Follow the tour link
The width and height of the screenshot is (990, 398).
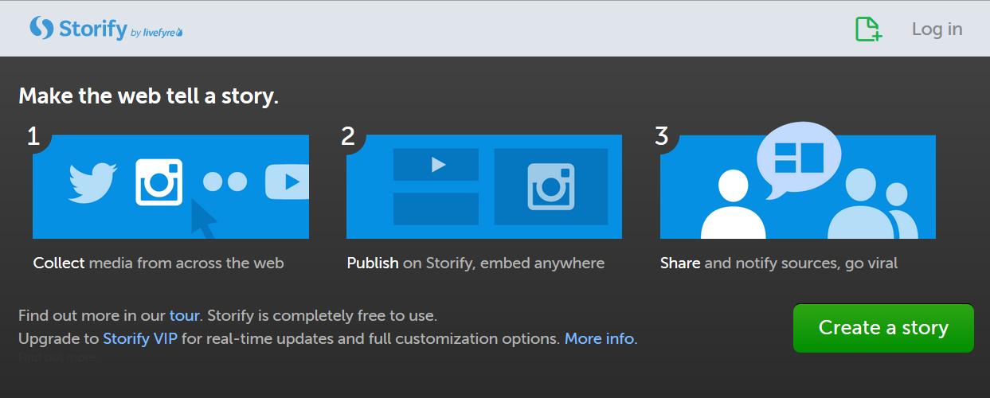(x=184, y=315)
